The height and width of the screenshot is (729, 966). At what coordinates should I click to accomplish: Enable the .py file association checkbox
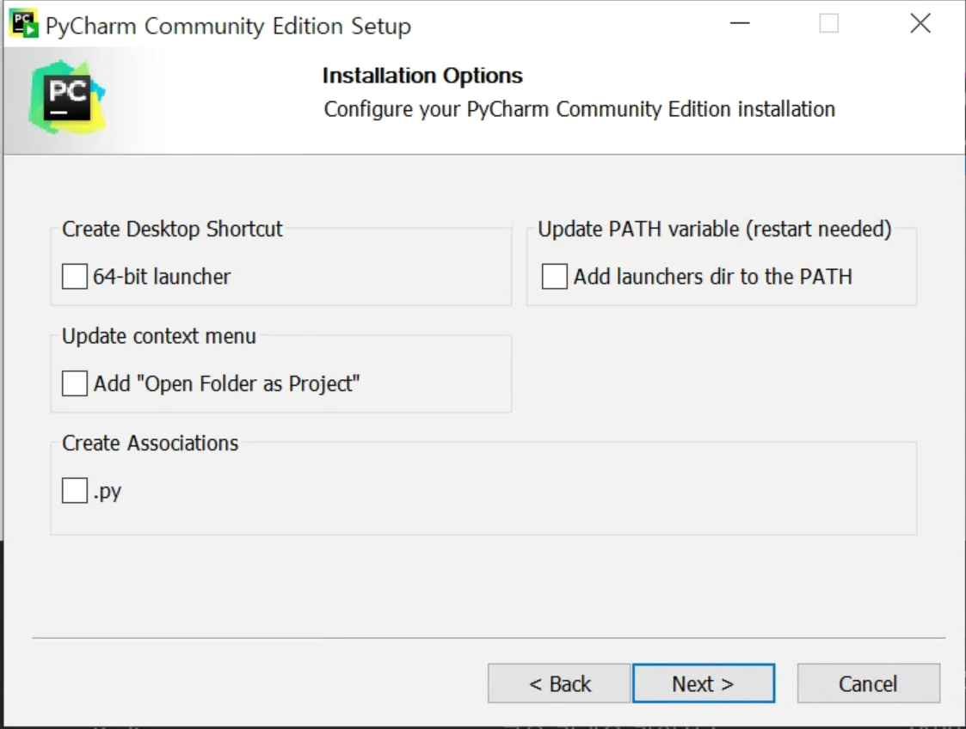coord(75,491)
